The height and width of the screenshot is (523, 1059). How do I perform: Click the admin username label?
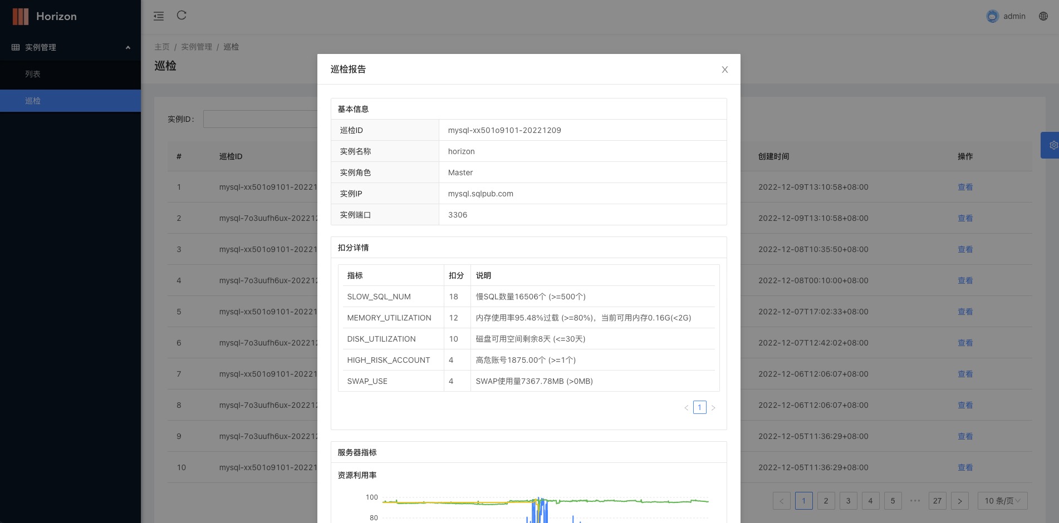1014,16
